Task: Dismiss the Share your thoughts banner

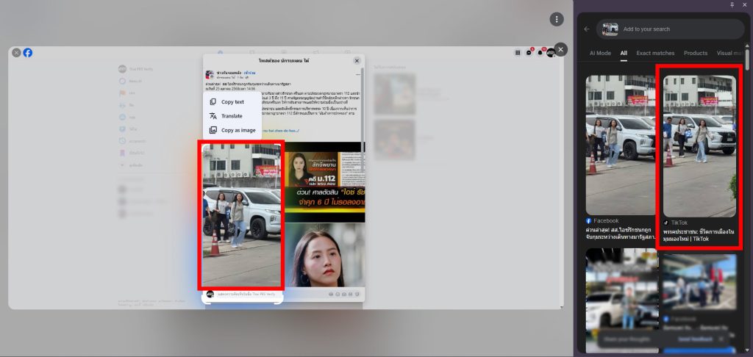Action: point(721,339)
